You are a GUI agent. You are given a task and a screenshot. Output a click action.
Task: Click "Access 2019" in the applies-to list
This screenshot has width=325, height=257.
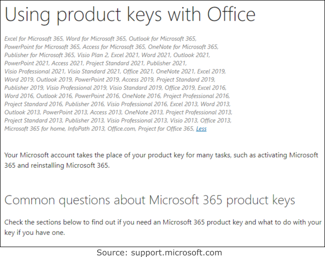[x=138, y=80]
